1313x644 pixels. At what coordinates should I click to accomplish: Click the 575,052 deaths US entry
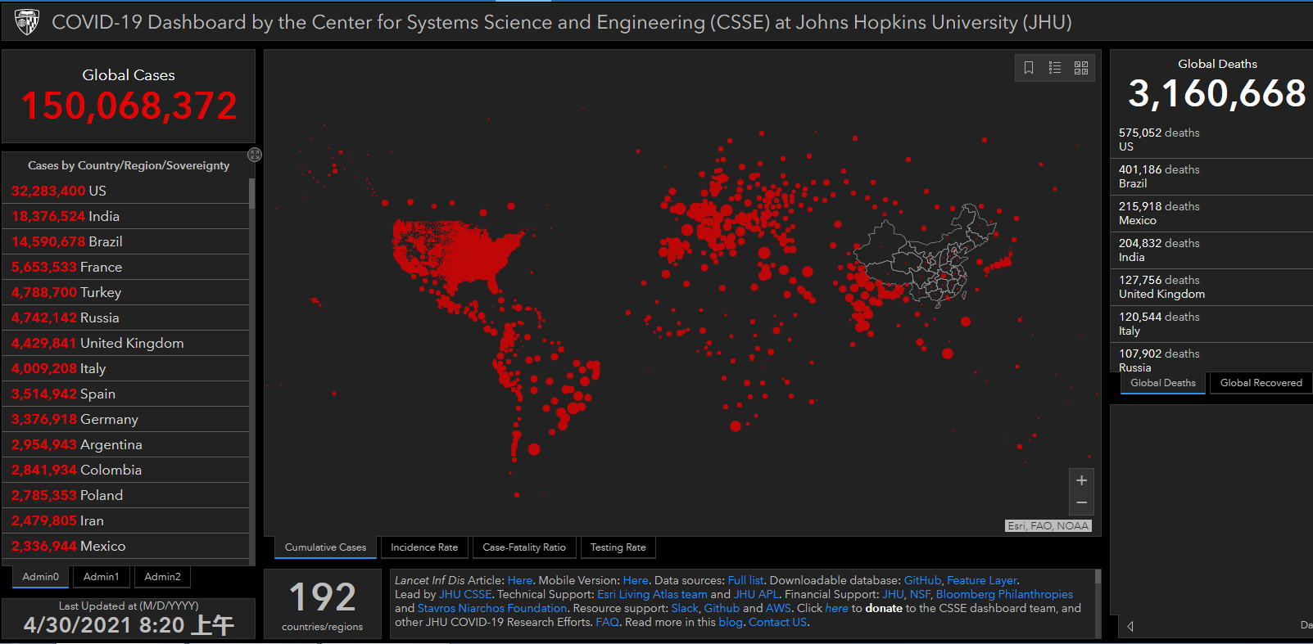pos(1212,140)
